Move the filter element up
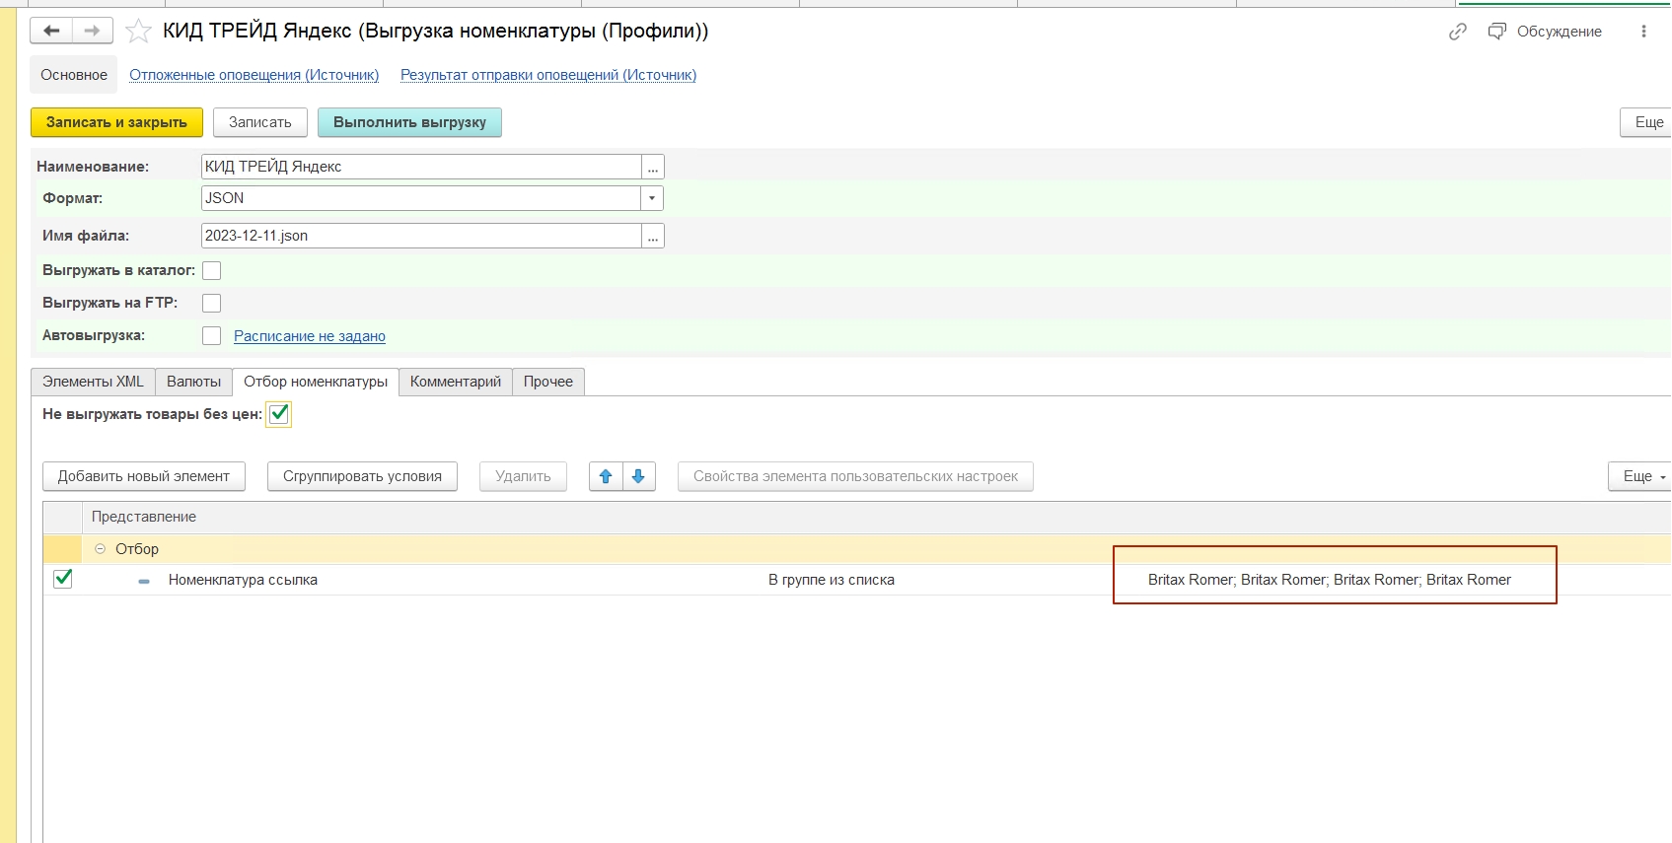Image resolution: width=1672 pixels, height=843 pixels. (606, 476)
